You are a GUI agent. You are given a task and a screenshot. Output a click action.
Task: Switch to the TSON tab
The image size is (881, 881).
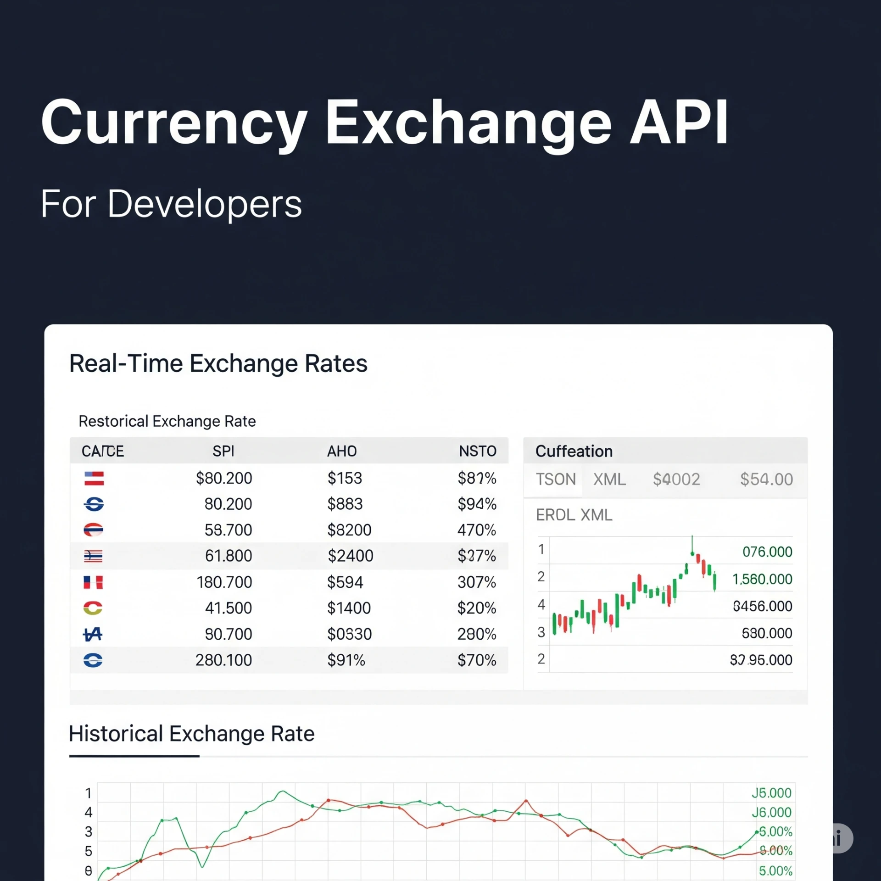click(x=556, y=480)
